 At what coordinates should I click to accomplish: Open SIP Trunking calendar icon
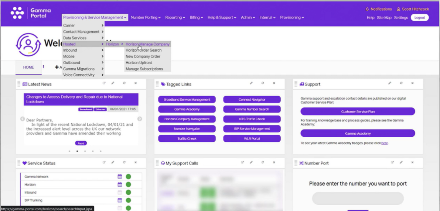[x=120, y=200]
